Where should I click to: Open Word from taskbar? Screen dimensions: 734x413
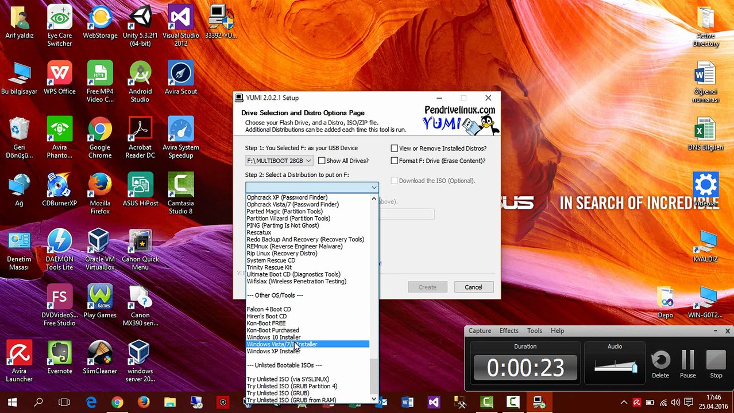point(407,402)
